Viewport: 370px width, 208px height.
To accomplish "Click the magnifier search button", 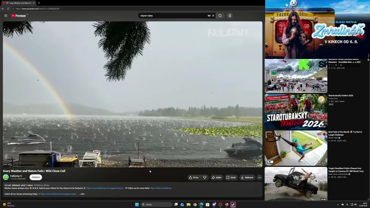I will click(x=220, y=16).
